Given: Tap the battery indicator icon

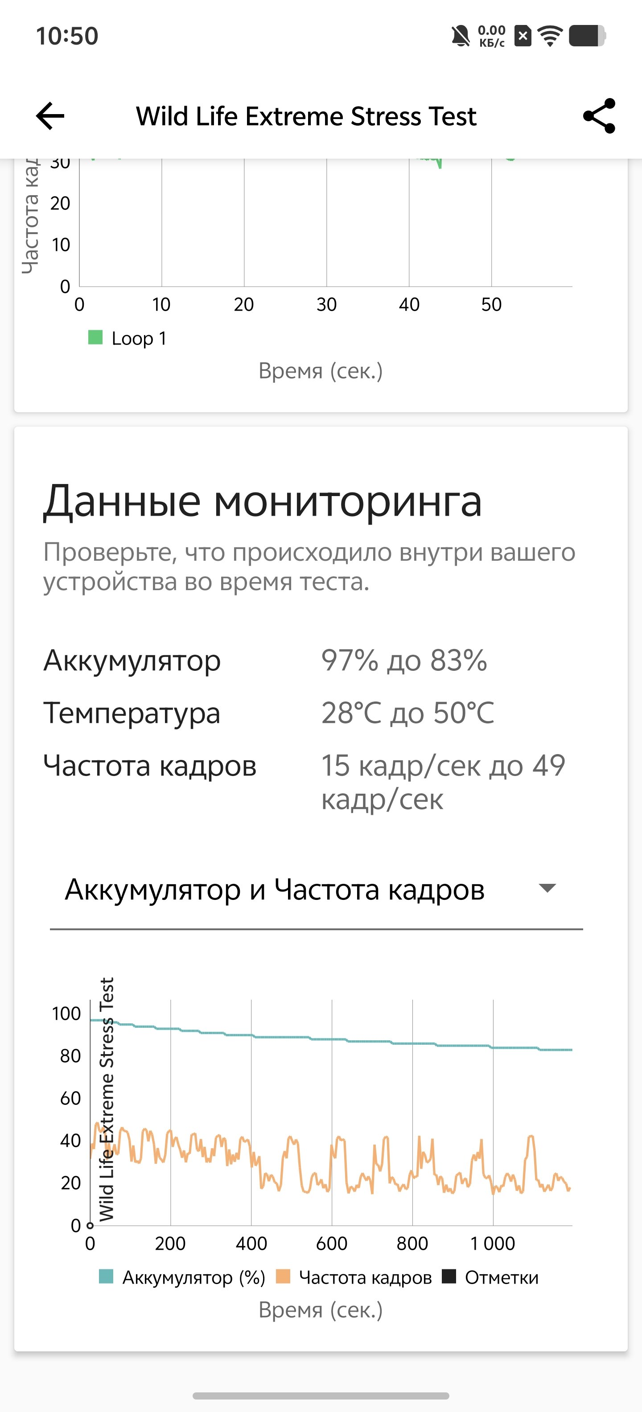Looking at the screenshot, I should click(587, 36).
